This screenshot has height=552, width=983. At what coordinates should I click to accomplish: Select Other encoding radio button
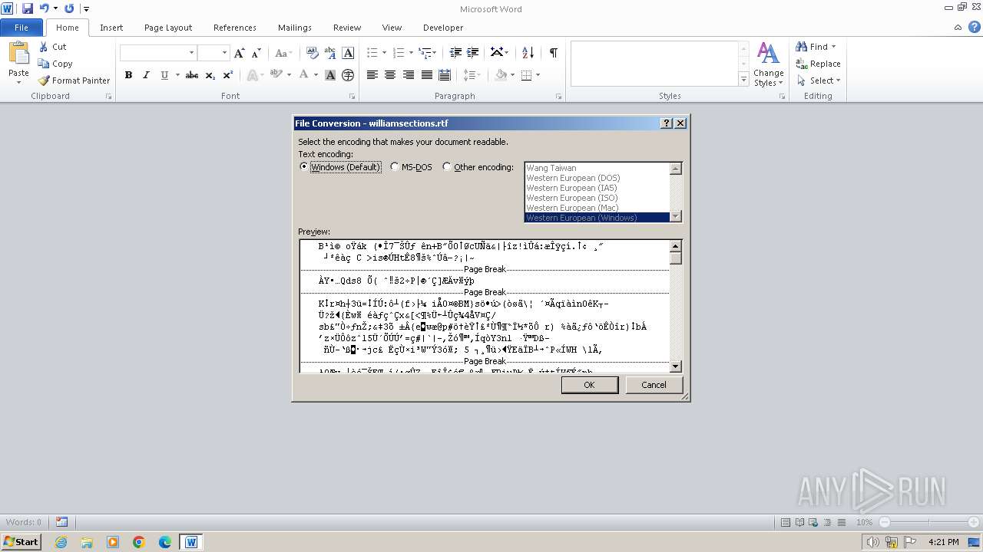pyautogui.click(x=447, y=167)
